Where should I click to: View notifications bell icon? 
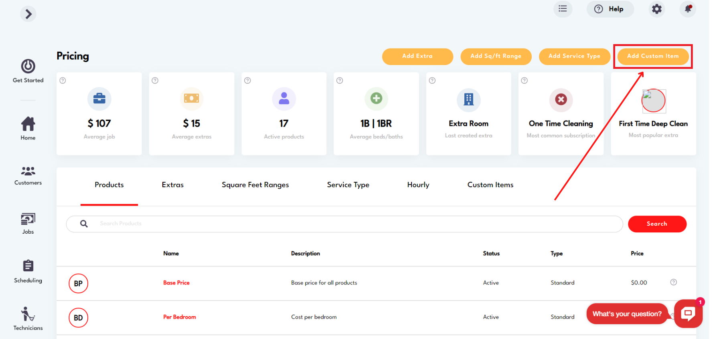688,9
